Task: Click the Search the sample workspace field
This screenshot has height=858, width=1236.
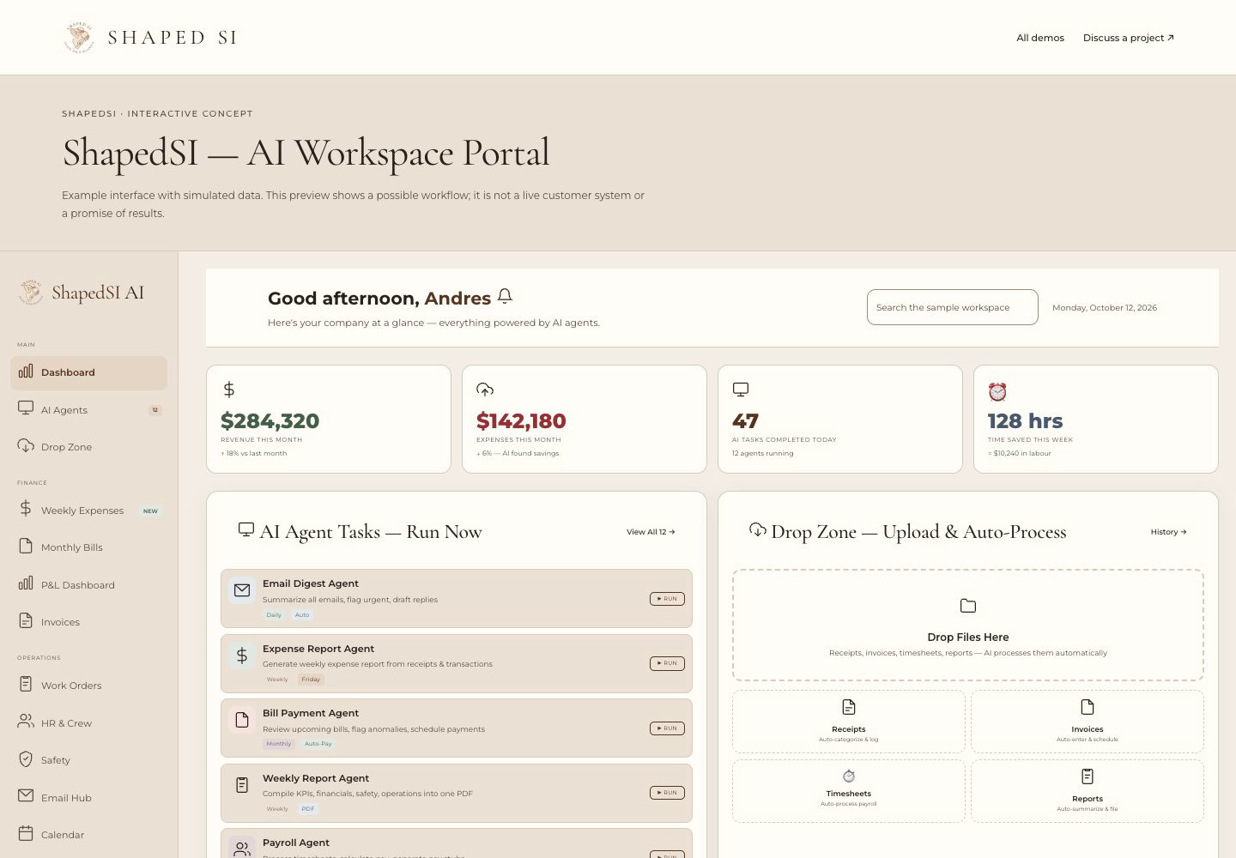Action: click(953, 307)
